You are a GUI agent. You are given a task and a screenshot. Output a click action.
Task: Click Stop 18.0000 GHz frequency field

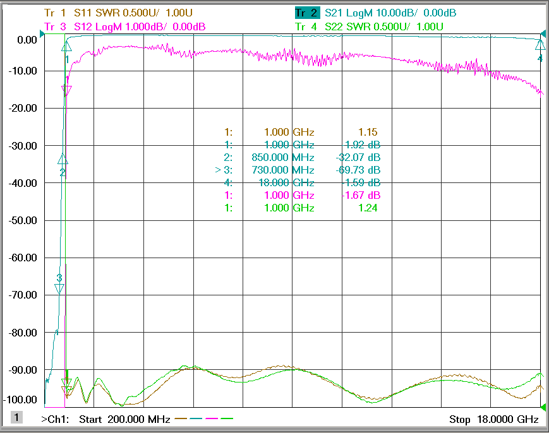pos(493,419)
